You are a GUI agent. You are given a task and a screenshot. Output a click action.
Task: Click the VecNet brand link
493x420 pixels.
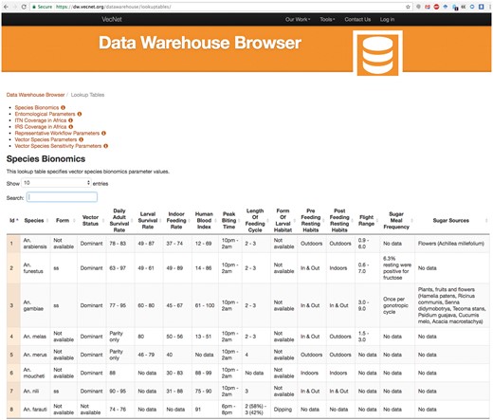click(x=112, y=19)
